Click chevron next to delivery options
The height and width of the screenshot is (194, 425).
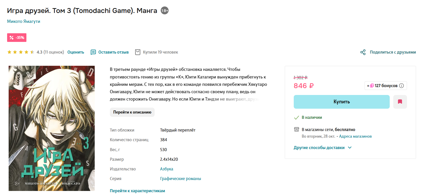pyautogui.click(x=350, y=148)
